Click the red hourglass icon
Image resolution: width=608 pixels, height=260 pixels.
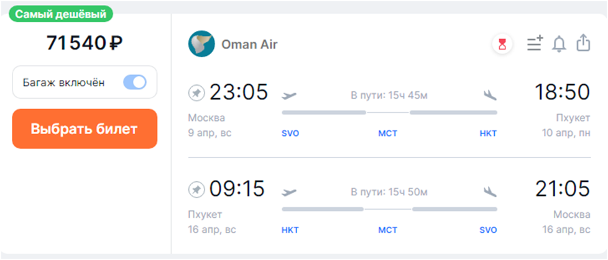(x=502, y=44)
